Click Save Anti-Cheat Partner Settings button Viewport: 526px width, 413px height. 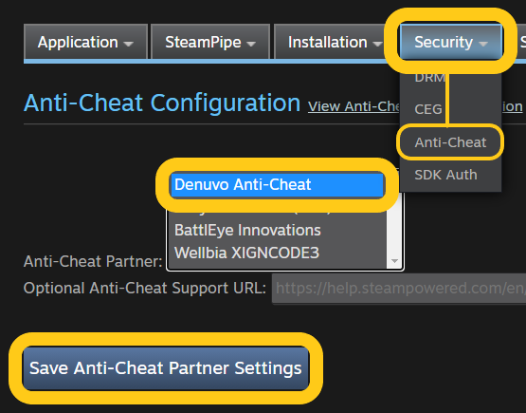(x=166, y=368)
